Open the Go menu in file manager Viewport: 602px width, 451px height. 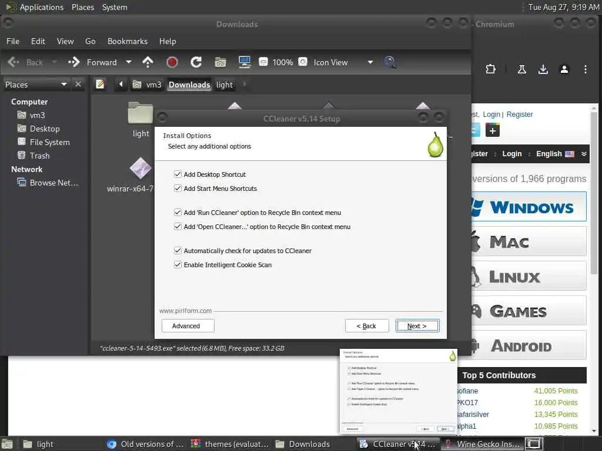click(90, 41)
